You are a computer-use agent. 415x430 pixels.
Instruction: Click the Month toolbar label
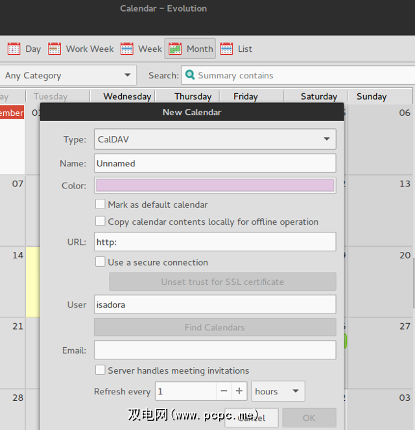pos(200,49)
